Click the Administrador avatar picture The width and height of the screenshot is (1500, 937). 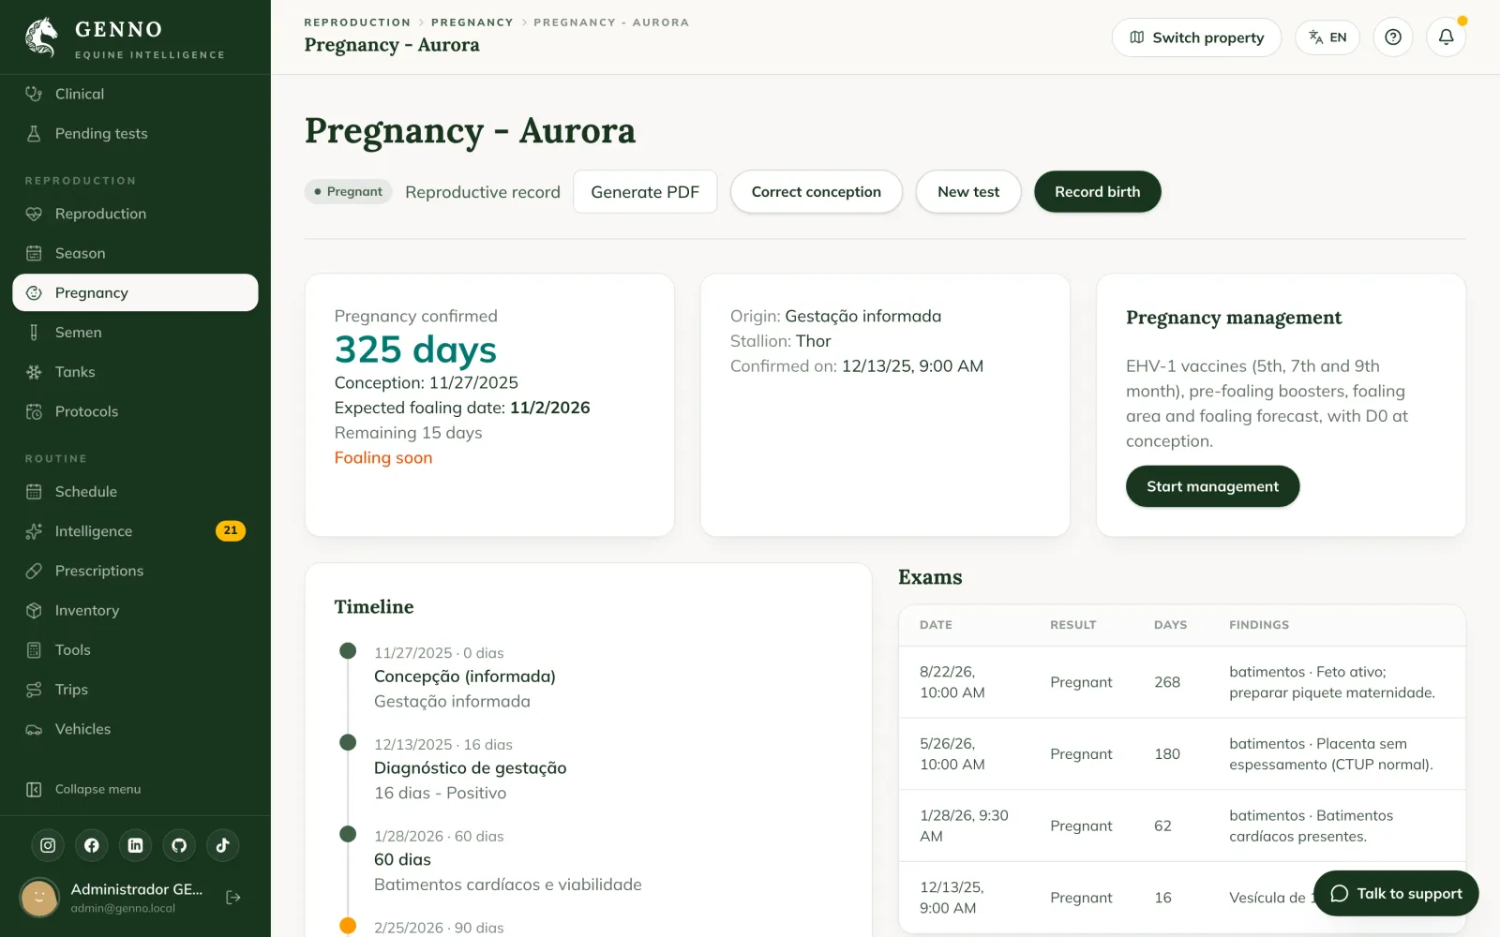click(x=39, y=898)
